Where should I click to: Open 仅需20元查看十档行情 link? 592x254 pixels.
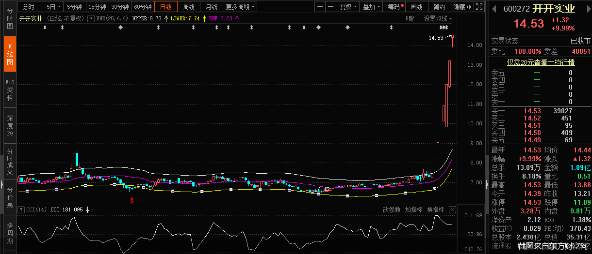(541, 62)
